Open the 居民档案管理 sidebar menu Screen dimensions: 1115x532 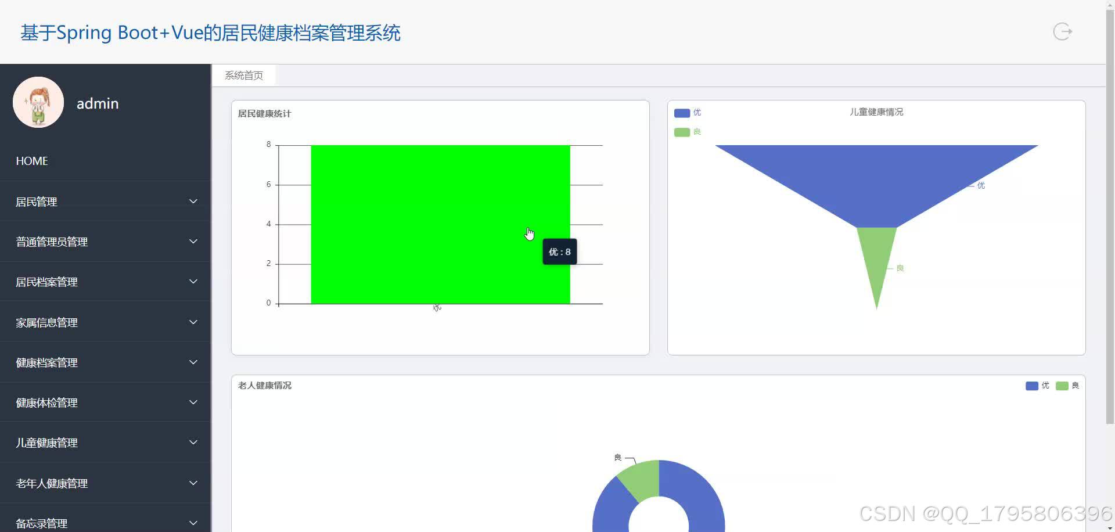click(105, 282)
